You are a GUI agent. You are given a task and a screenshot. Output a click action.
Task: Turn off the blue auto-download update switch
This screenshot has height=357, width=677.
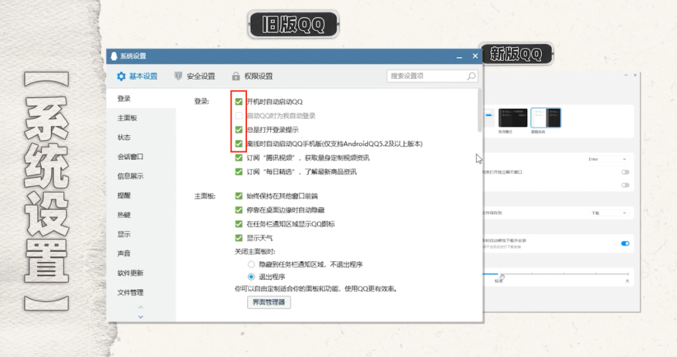coord(625,244)
